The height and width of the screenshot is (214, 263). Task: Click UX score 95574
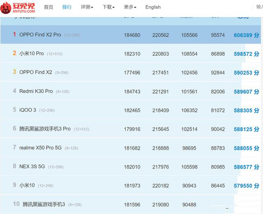click(218, 35)
